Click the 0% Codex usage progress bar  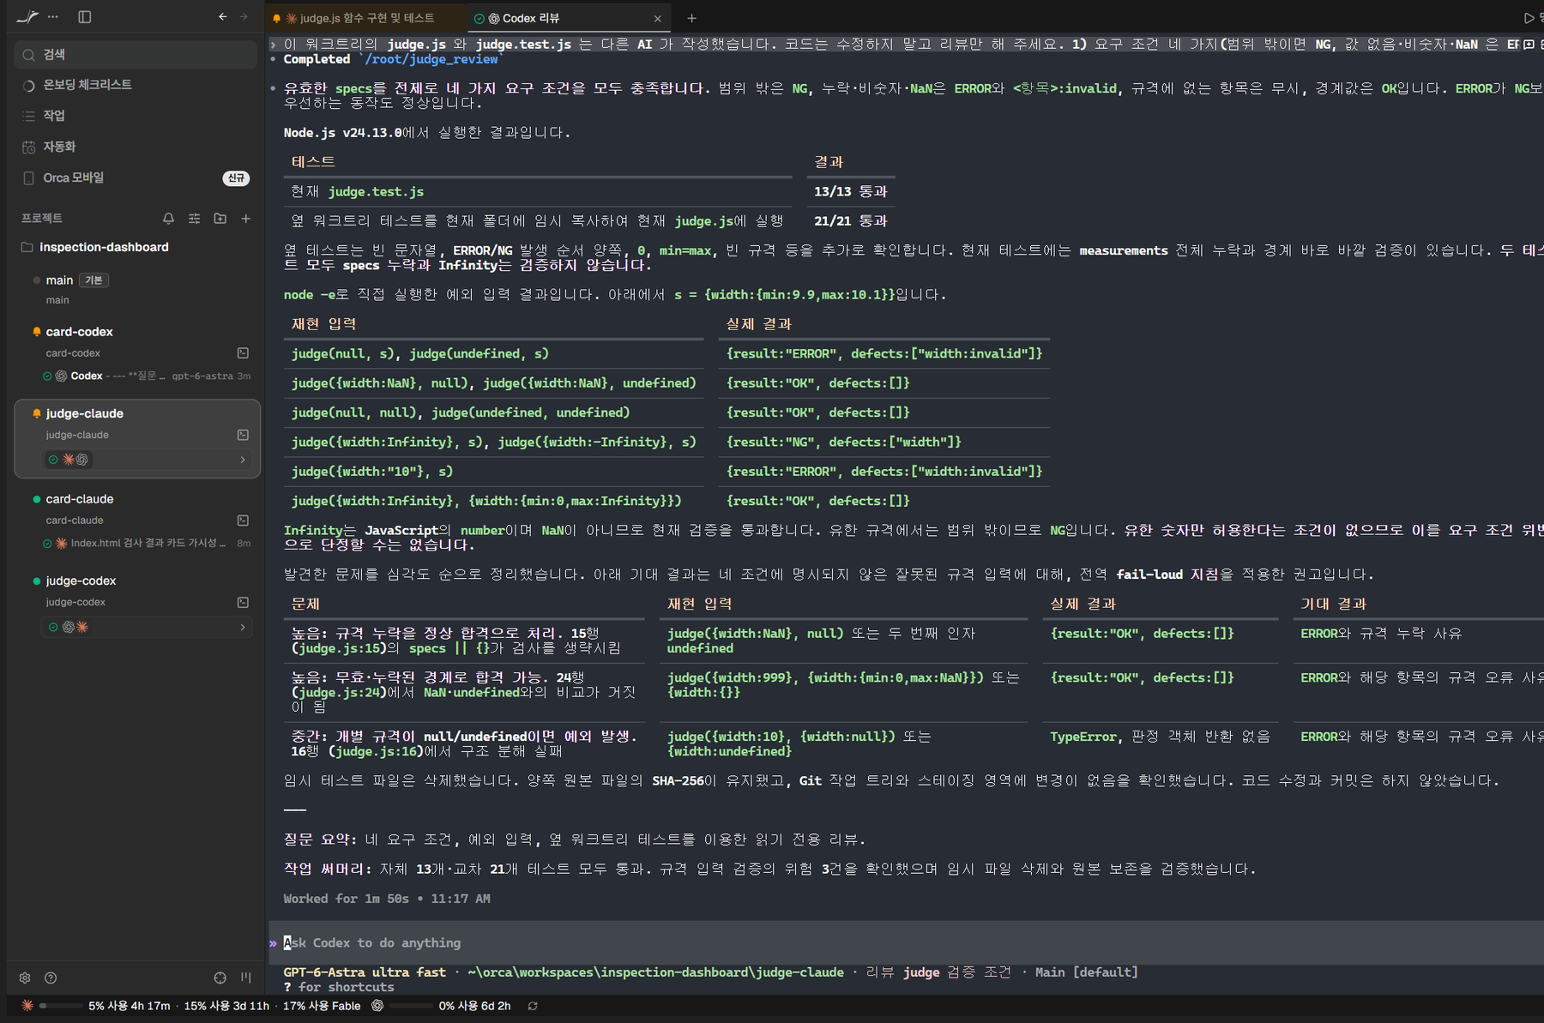[411, 1006]
